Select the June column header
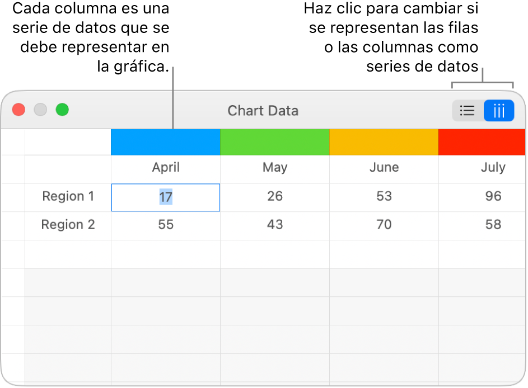 pos(384,167)
